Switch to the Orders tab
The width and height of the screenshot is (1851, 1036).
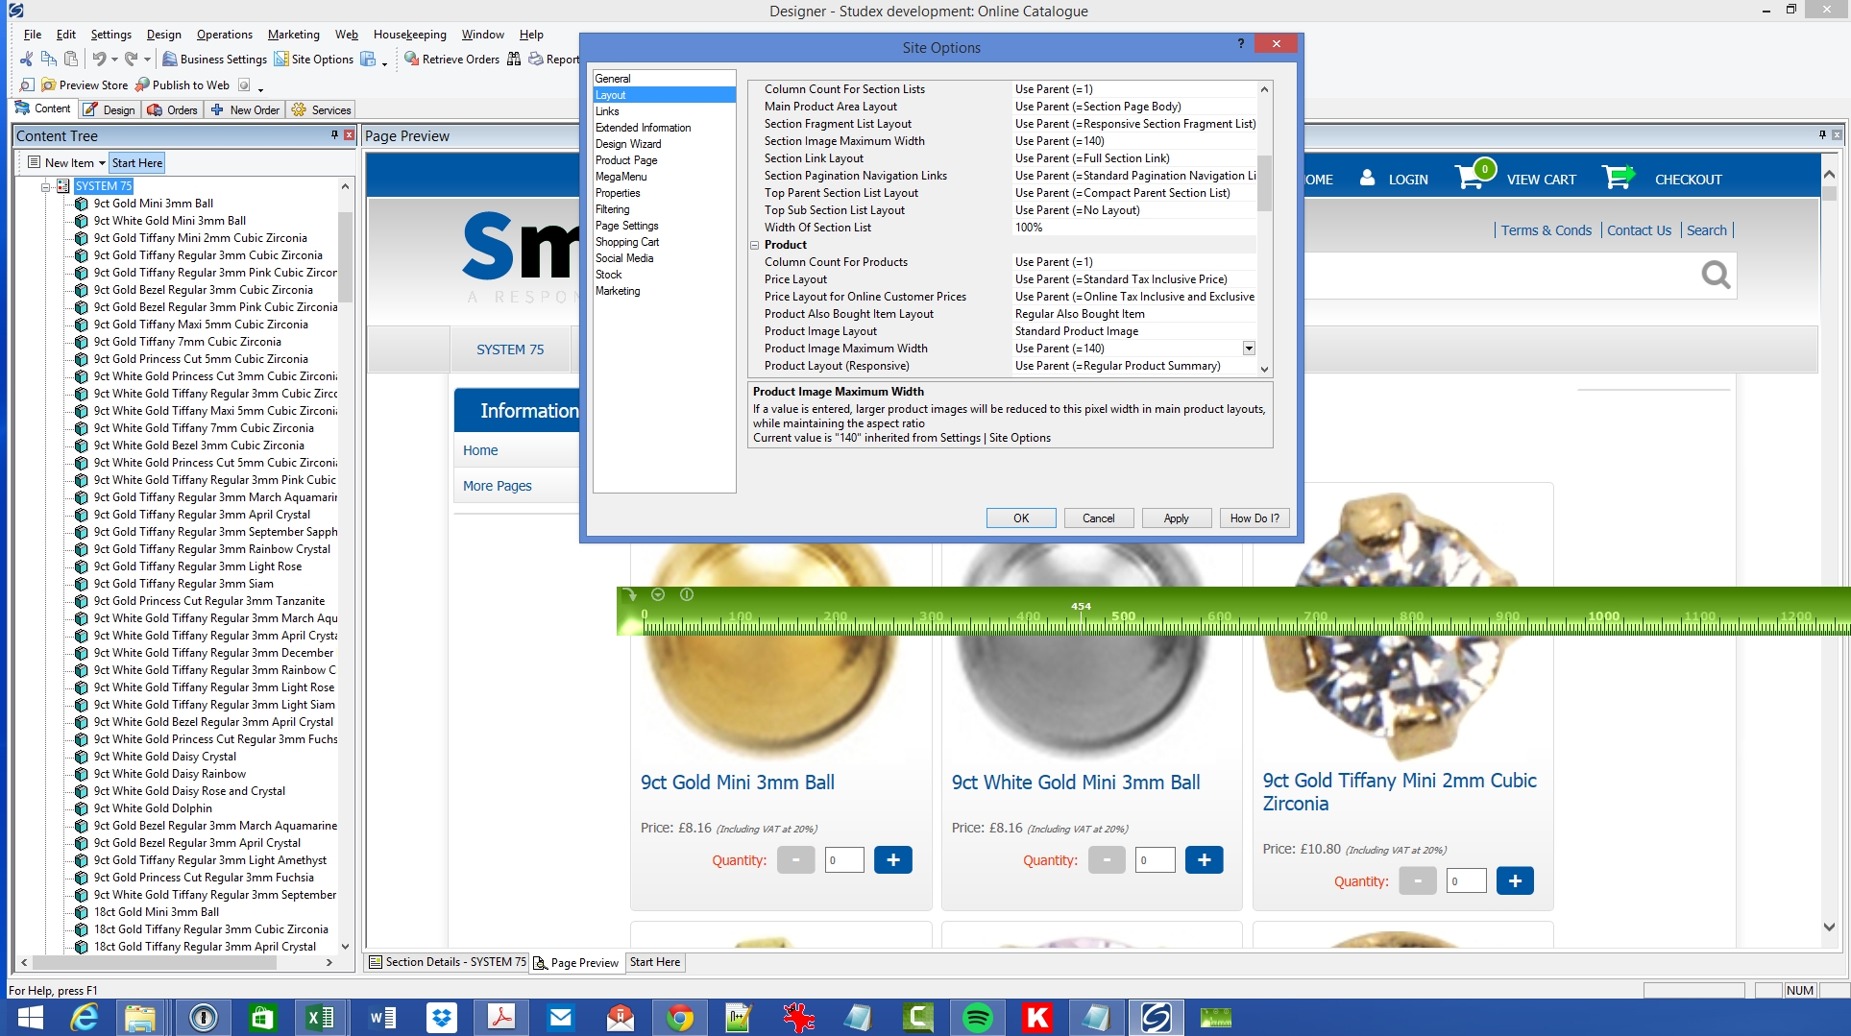[x=172, y=110]
